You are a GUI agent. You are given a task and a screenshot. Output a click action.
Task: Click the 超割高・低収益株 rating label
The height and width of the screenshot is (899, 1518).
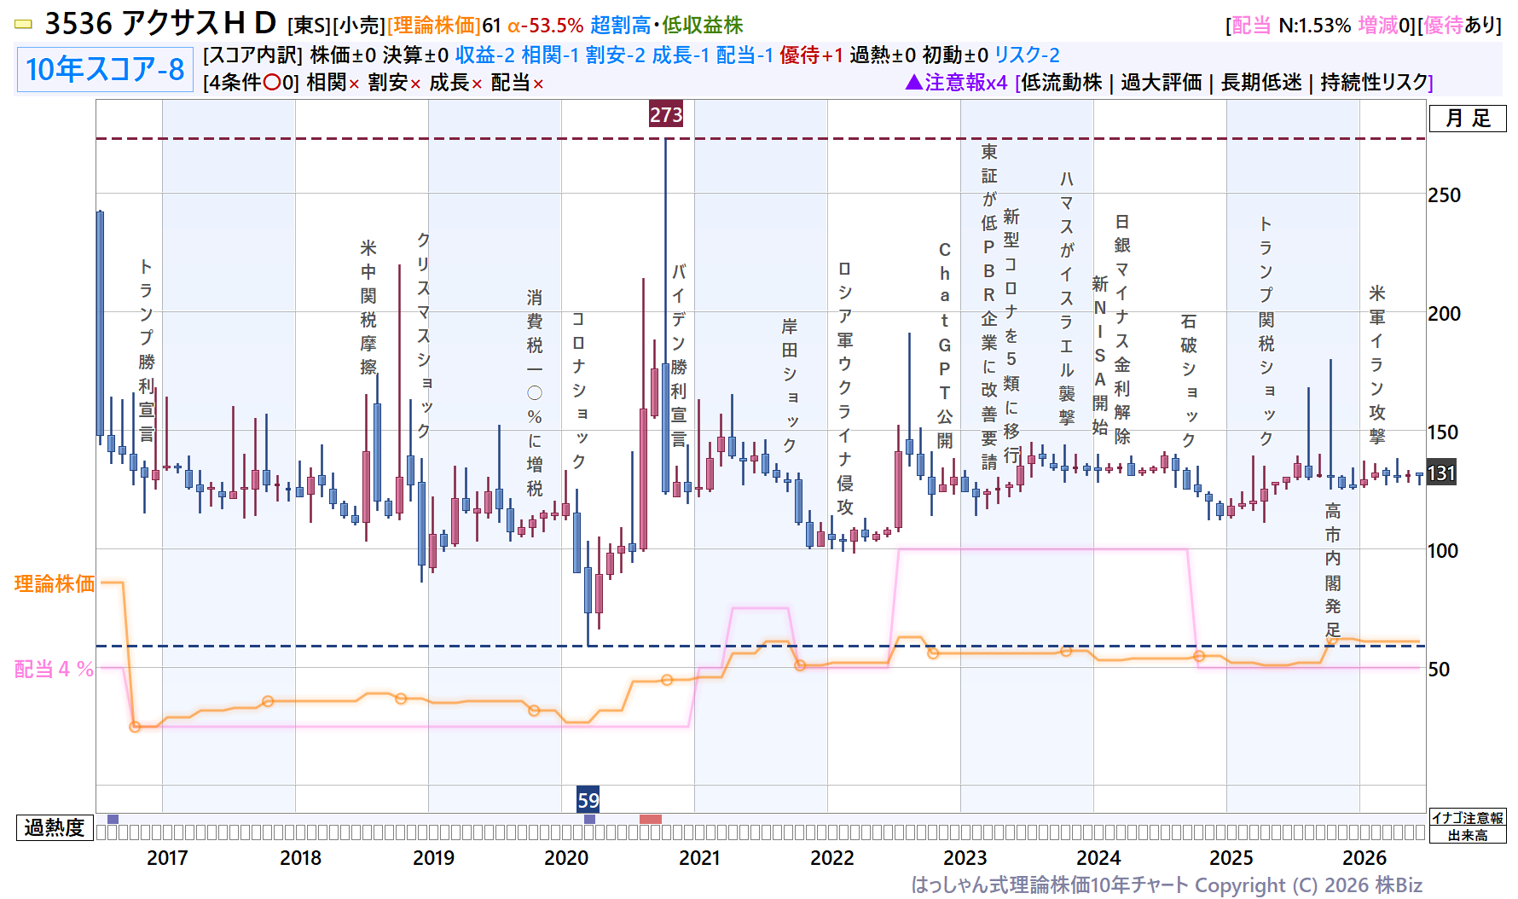(667, 26)
